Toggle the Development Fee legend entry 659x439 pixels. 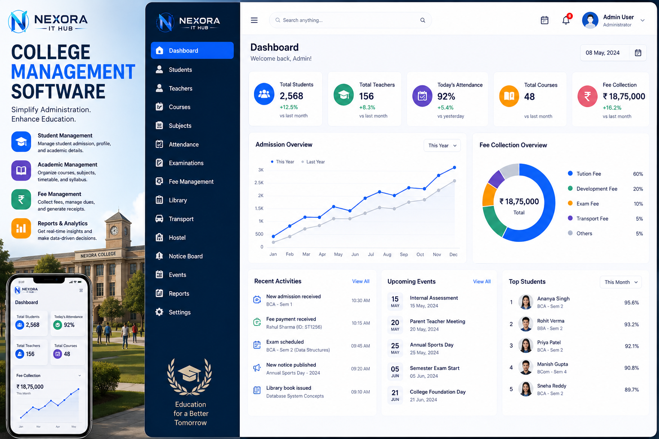[x=605, y=189]
